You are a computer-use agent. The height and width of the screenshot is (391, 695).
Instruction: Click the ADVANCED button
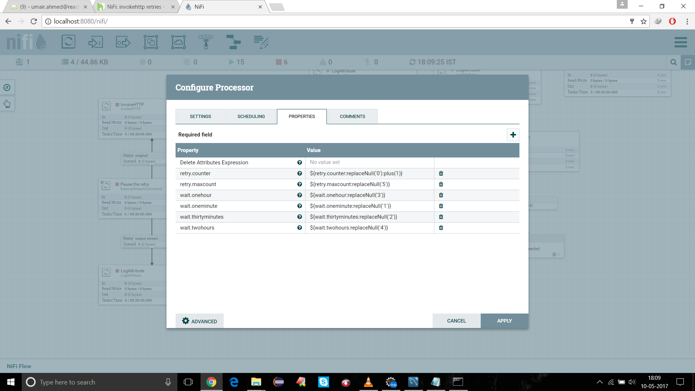(199, 321)
